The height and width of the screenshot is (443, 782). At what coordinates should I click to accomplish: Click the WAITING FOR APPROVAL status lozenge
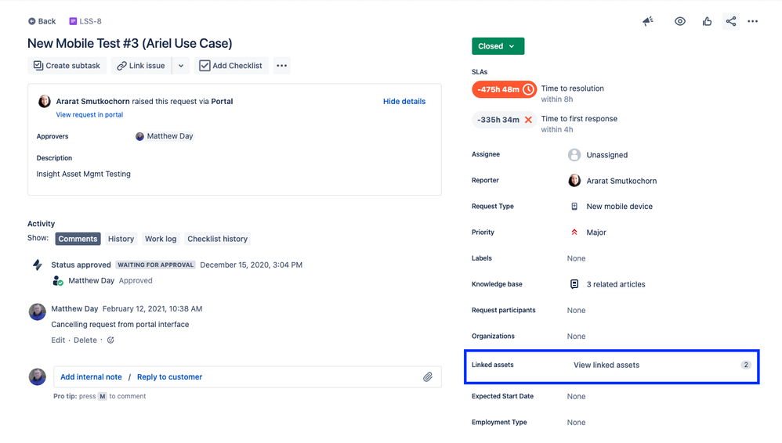156,265
